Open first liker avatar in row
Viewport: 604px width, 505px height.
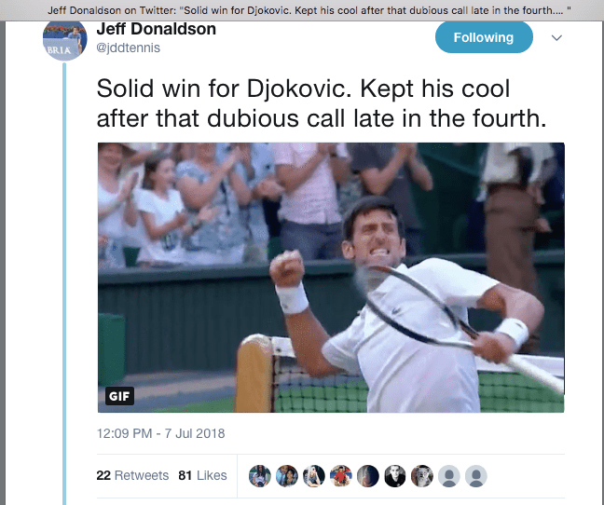pos(260,476)
